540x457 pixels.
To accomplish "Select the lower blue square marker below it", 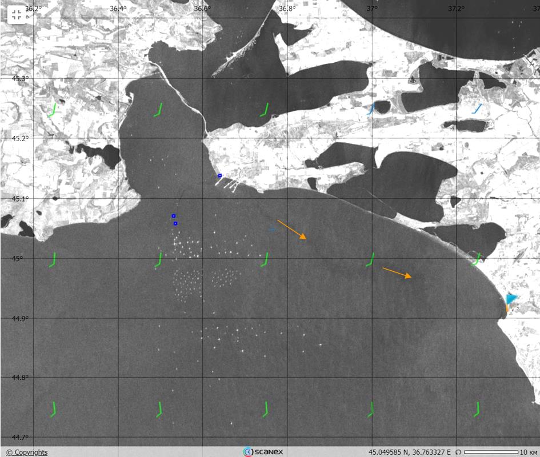I will pyautogui.click(x=175, y=223).
